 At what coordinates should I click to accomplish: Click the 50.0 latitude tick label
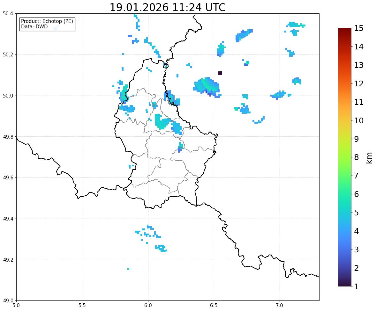point(8,96)
